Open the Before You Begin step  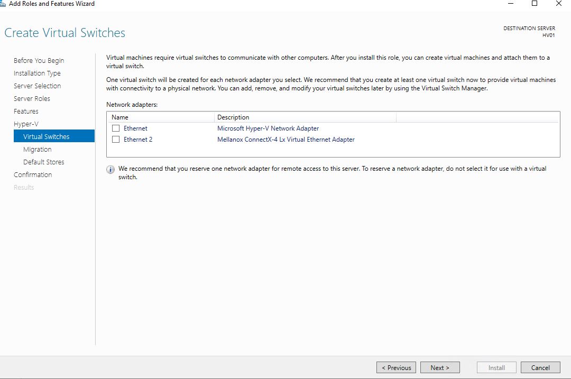click(x=39, y=61)
